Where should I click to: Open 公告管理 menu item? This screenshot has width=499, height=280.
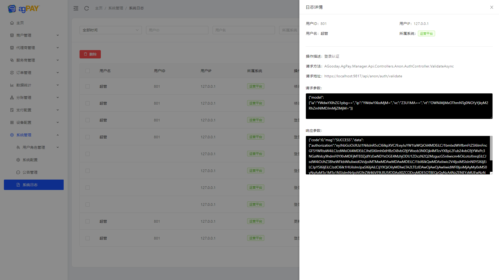tap(30, 172)
